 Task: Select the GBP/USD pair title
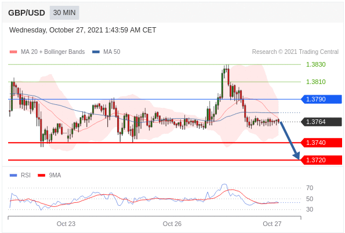[x=27, y=13]
